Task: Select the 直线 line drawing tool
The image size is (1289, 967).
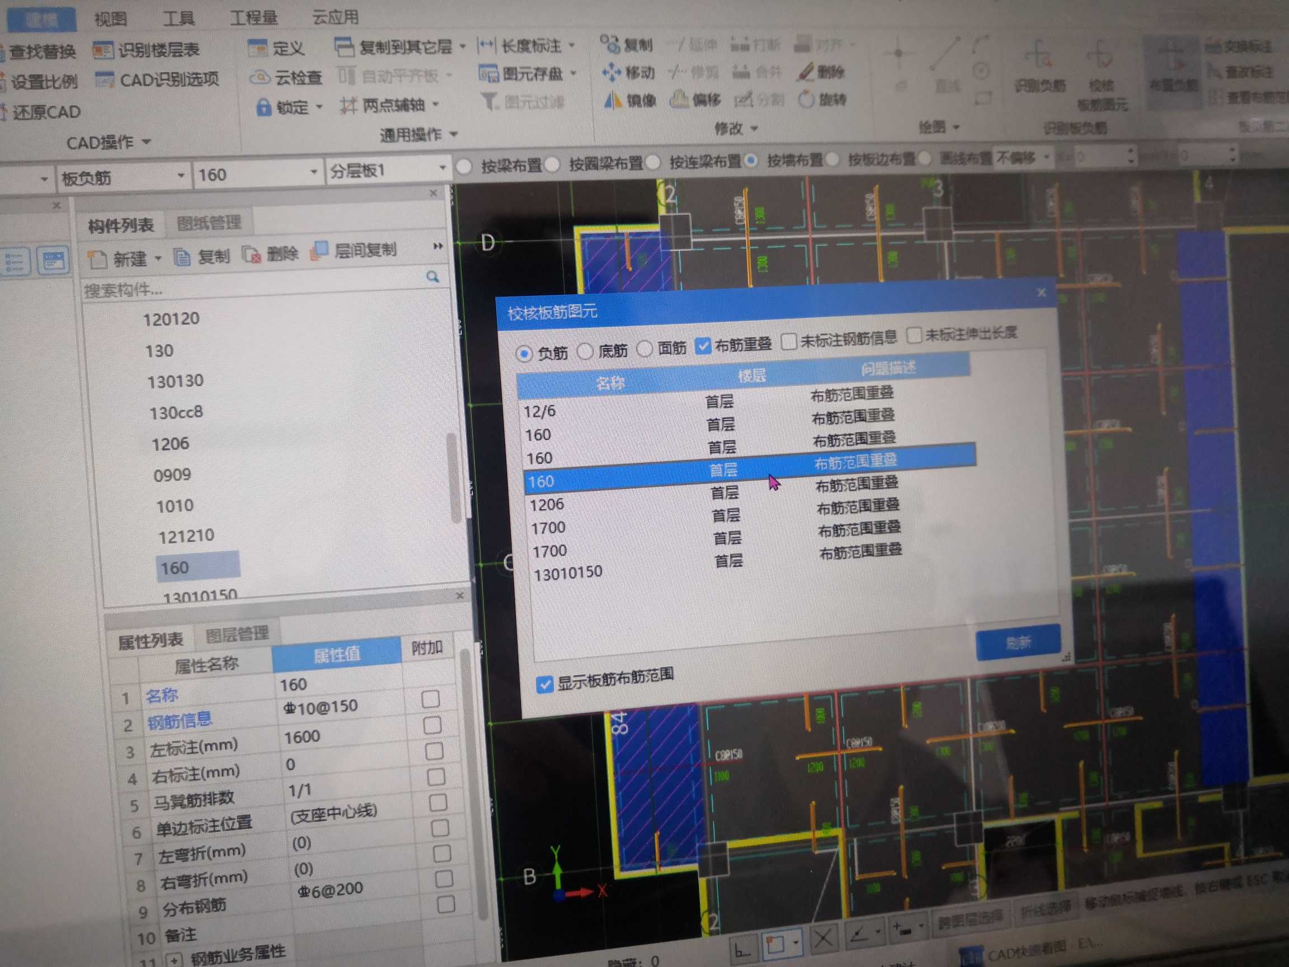Action: (x=947, y=64)
